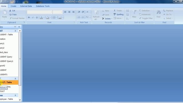Select STUDENT Query in navigation pane
The height and width of the screenshot is (103, 183).
click(x=9, y=57)
